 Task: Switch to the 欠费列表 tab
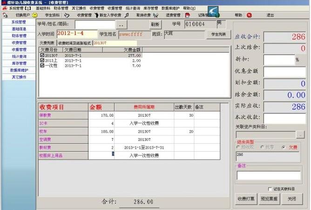point(47,43)
